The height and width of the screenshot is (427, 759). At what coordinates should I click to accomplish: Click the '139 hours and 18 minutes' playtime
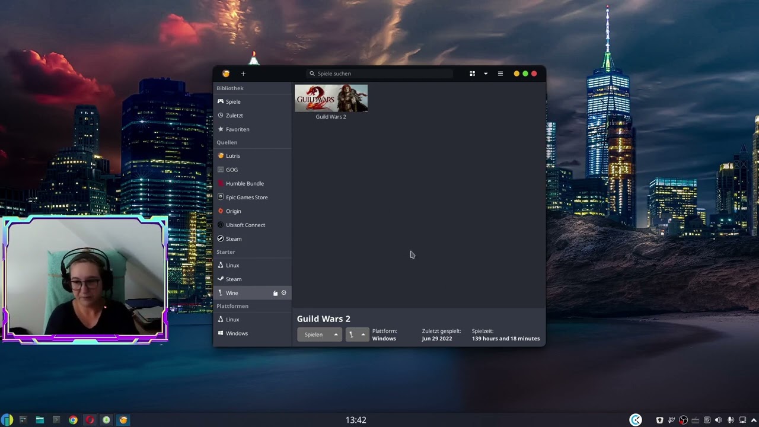(x=506, y=339)
